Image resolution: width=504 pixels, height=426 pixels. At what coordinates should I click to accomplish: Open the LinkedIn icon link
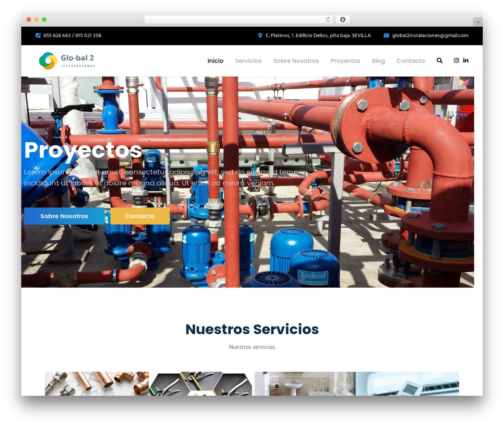(466, 60)
